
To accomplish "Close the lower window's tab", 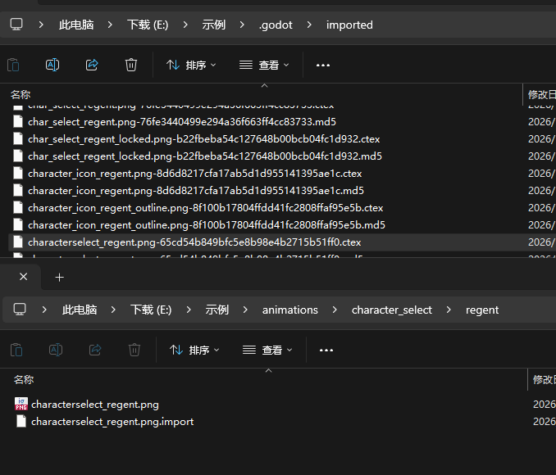I will (x=24, y=277).
